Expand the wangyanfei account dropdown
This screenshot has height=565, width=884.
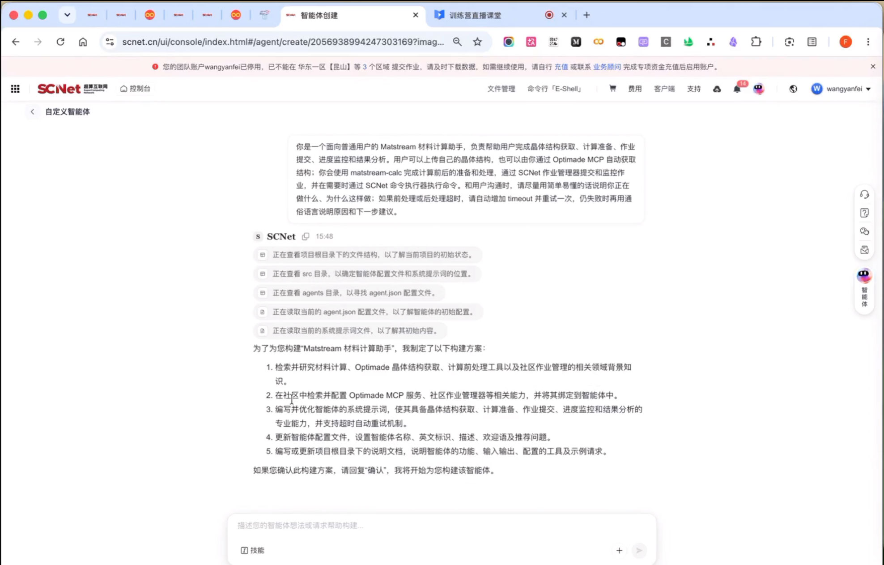841,89
